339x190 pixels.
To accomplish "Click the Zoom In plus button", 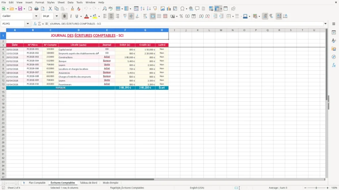I will (x=327, y=188).
